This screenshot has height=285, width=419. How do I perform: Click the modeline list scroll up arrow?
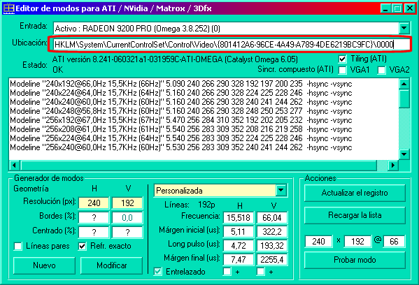[404, 84]
